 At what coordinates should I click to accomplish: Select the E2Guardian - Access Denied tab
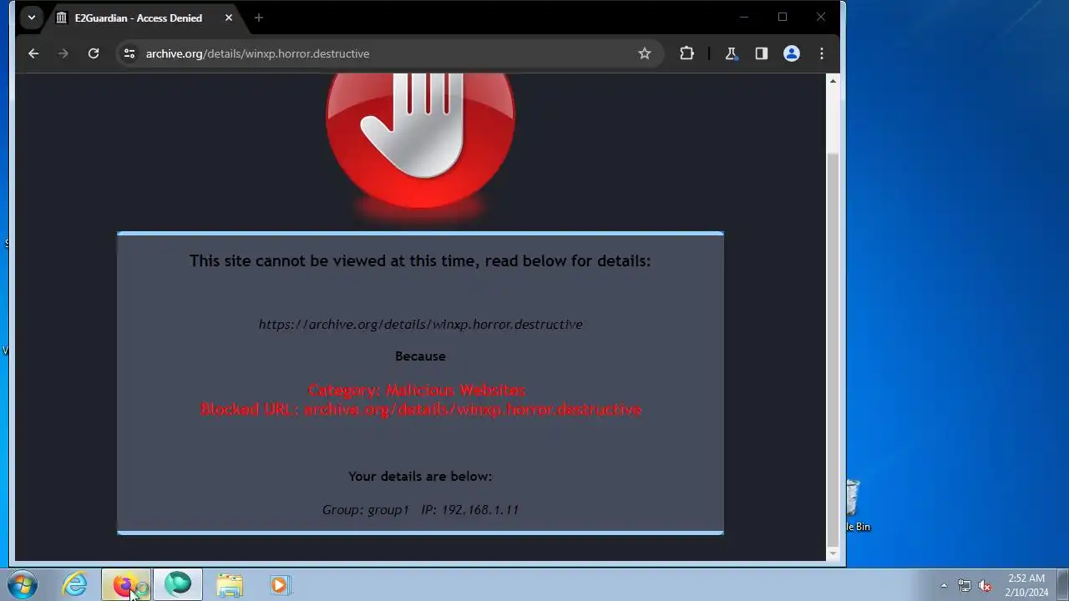coord(144,18)
